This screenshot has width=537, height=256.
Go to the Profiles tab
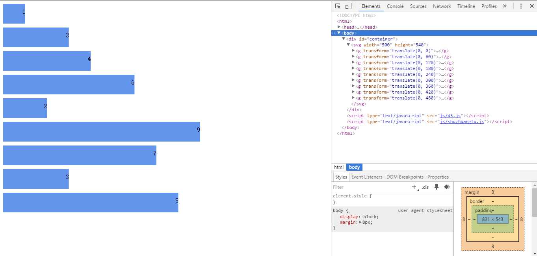489,6
